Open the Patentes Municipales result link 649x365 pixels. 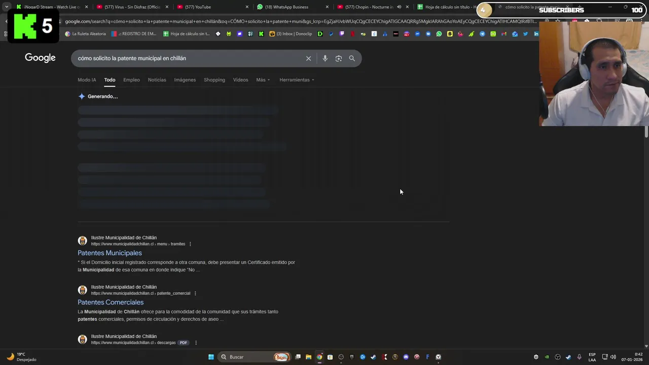tap(110, 253)
